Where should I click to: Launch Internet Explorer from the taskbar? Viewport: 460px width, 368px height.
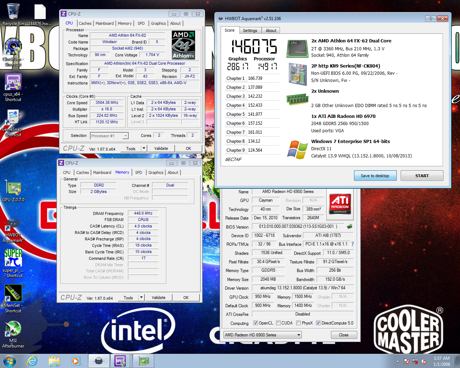32,361
